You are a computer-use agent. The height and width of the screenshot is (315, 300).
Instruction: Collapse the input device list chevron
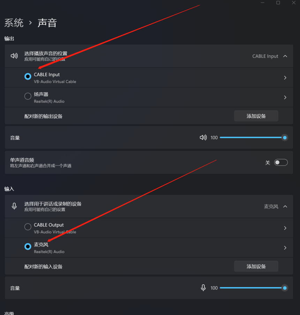pyautogui.click(x=285, y=206)
